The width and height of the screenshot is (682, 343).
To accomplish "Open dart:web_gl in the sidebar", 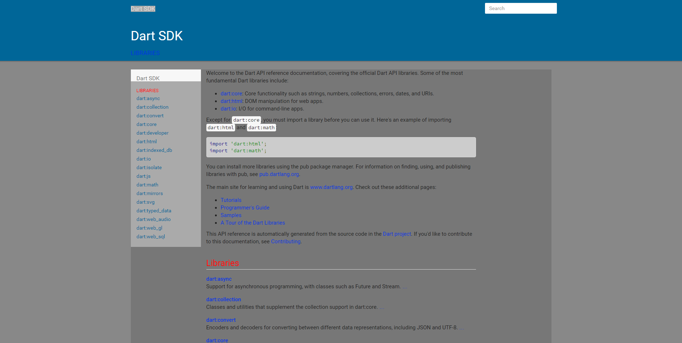I will pyautogui.click(x=150, y=228).
